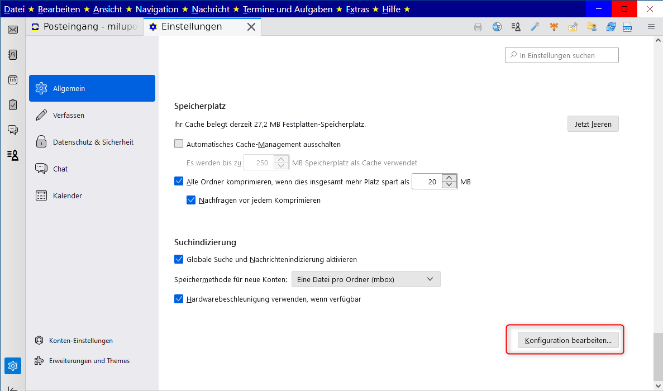
Task: Open the profile folder toolbar icon
Action: coord(592,27)
